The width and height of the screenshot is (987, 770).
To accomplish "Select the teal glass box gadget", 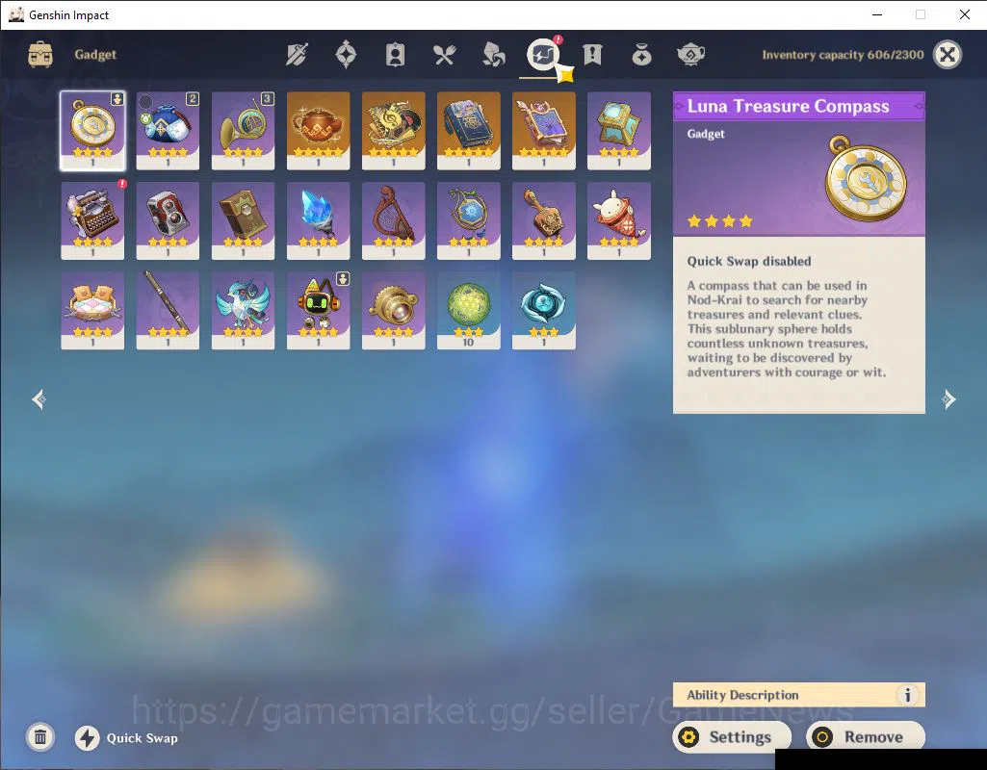I will point(619,131).
